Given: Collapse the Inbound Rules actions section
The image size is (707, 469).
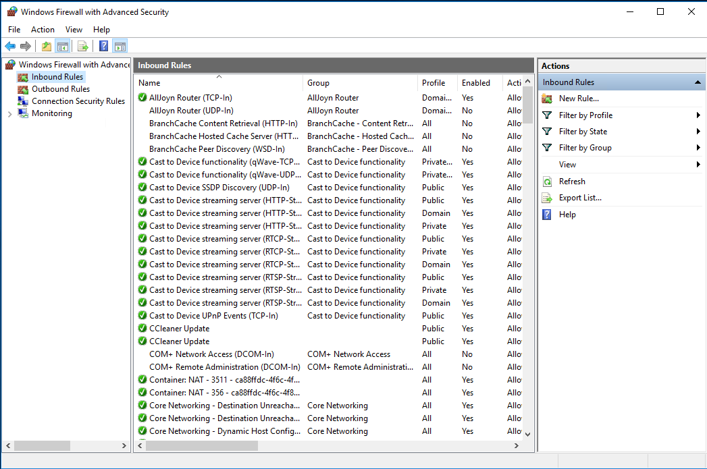Looking at the screenshot, I should click(x=698, y=82).
